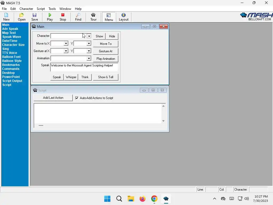Click the Show & Tell button
This screenshot has height=205, width=273.
(x=106, y=77)
